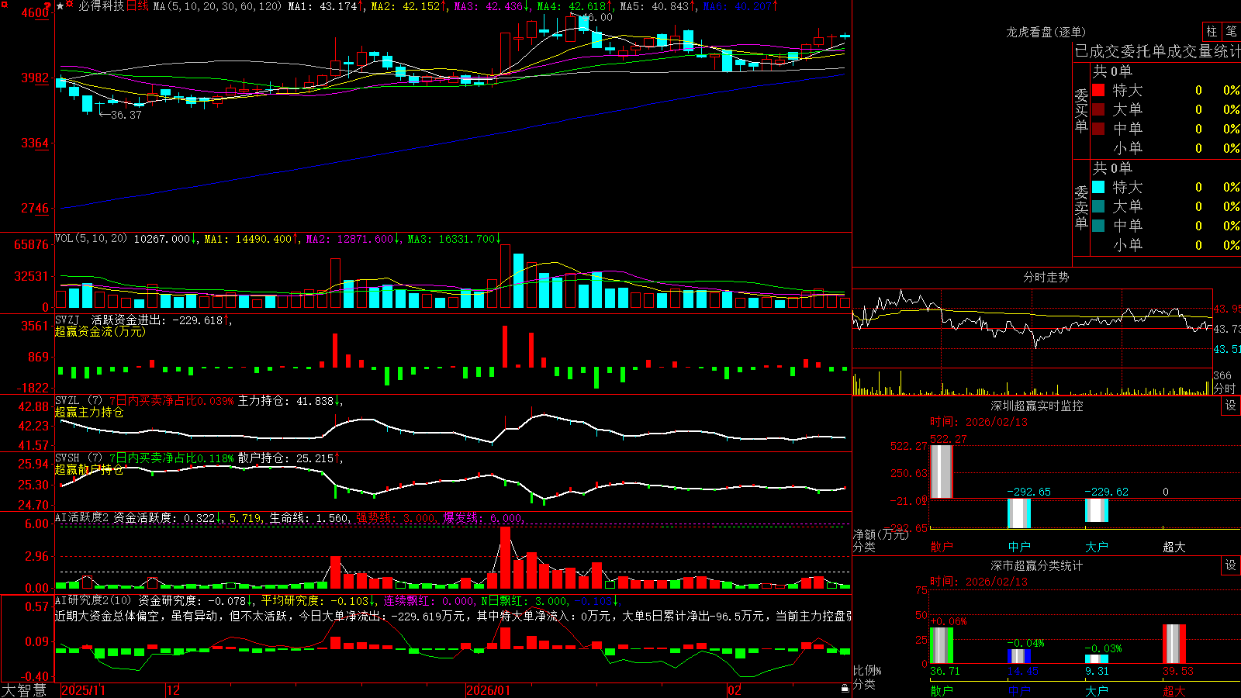Click the 强势线: 3.000 label
Image resolution: width=1241 pixels, height=698 pixels.
(396, 517)
